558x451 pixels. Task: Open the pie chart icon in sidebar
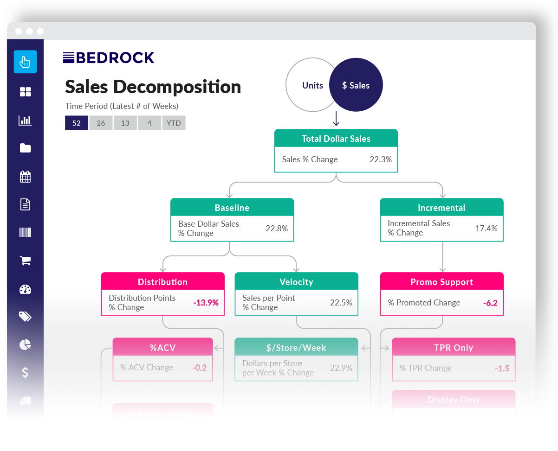point(25,344)
